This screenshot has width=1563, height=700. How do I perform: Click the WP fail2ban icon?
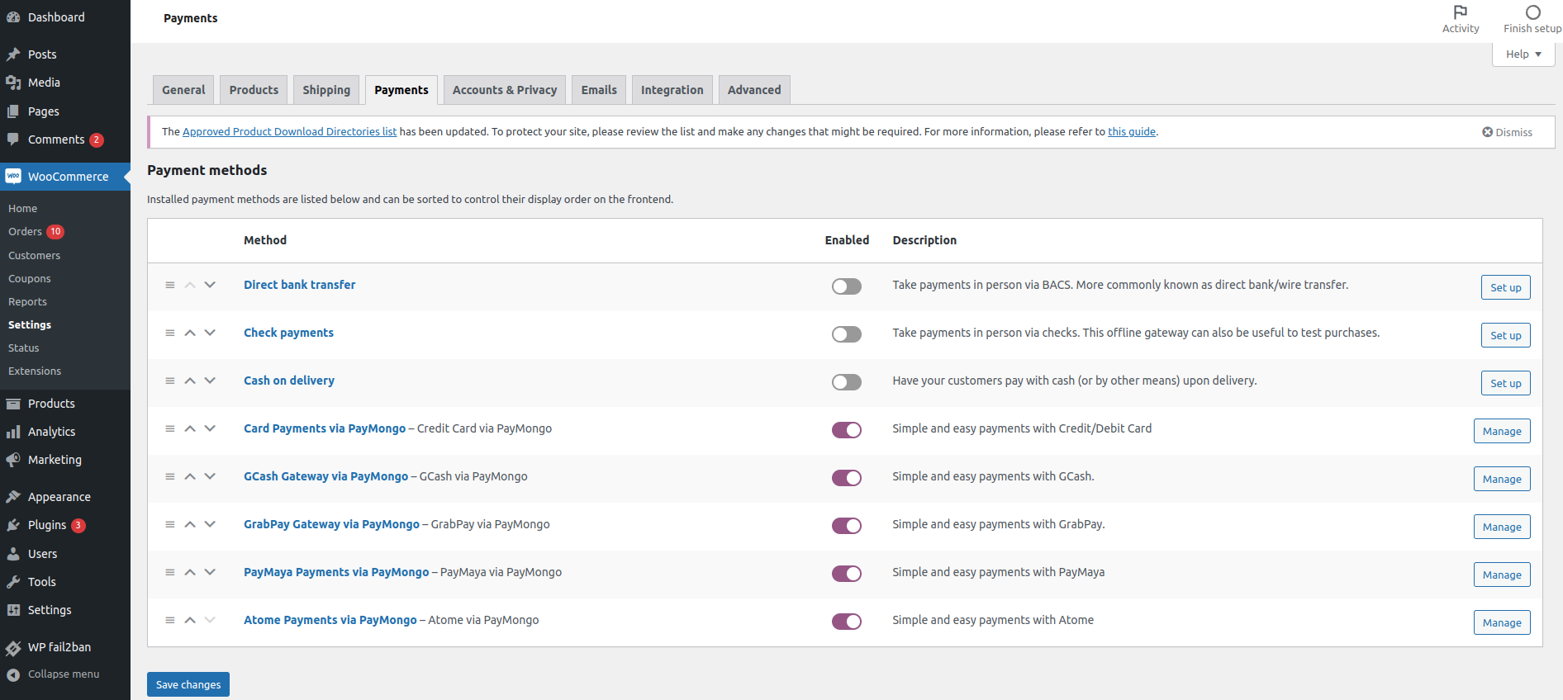click(13, 647)
